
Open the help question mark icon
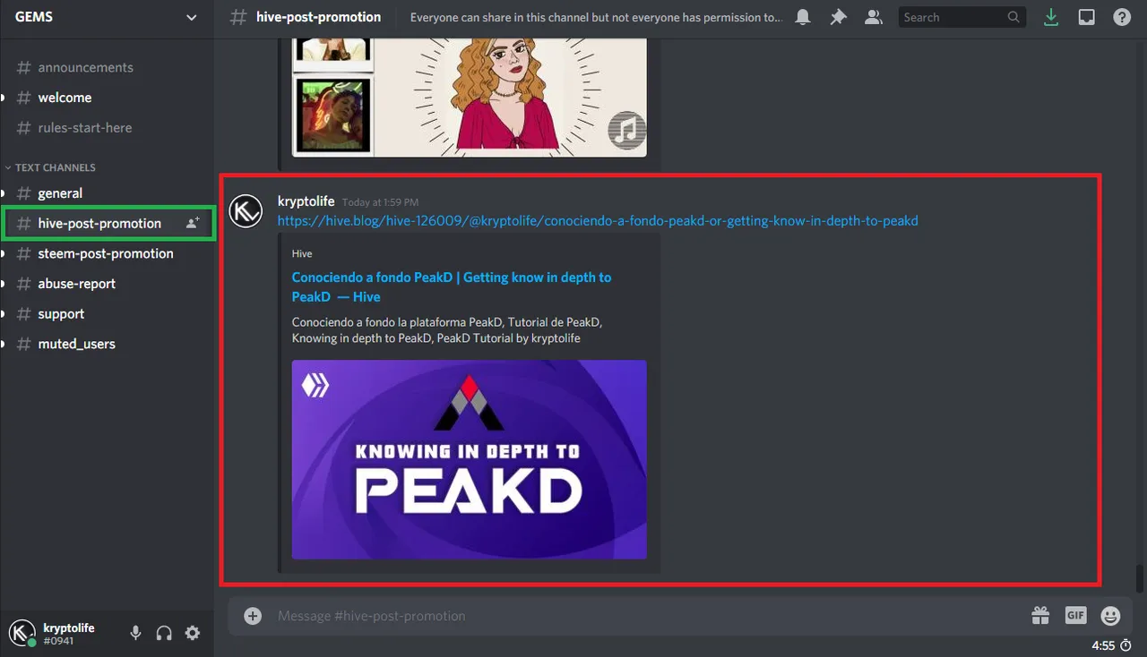coord(1121,17)
